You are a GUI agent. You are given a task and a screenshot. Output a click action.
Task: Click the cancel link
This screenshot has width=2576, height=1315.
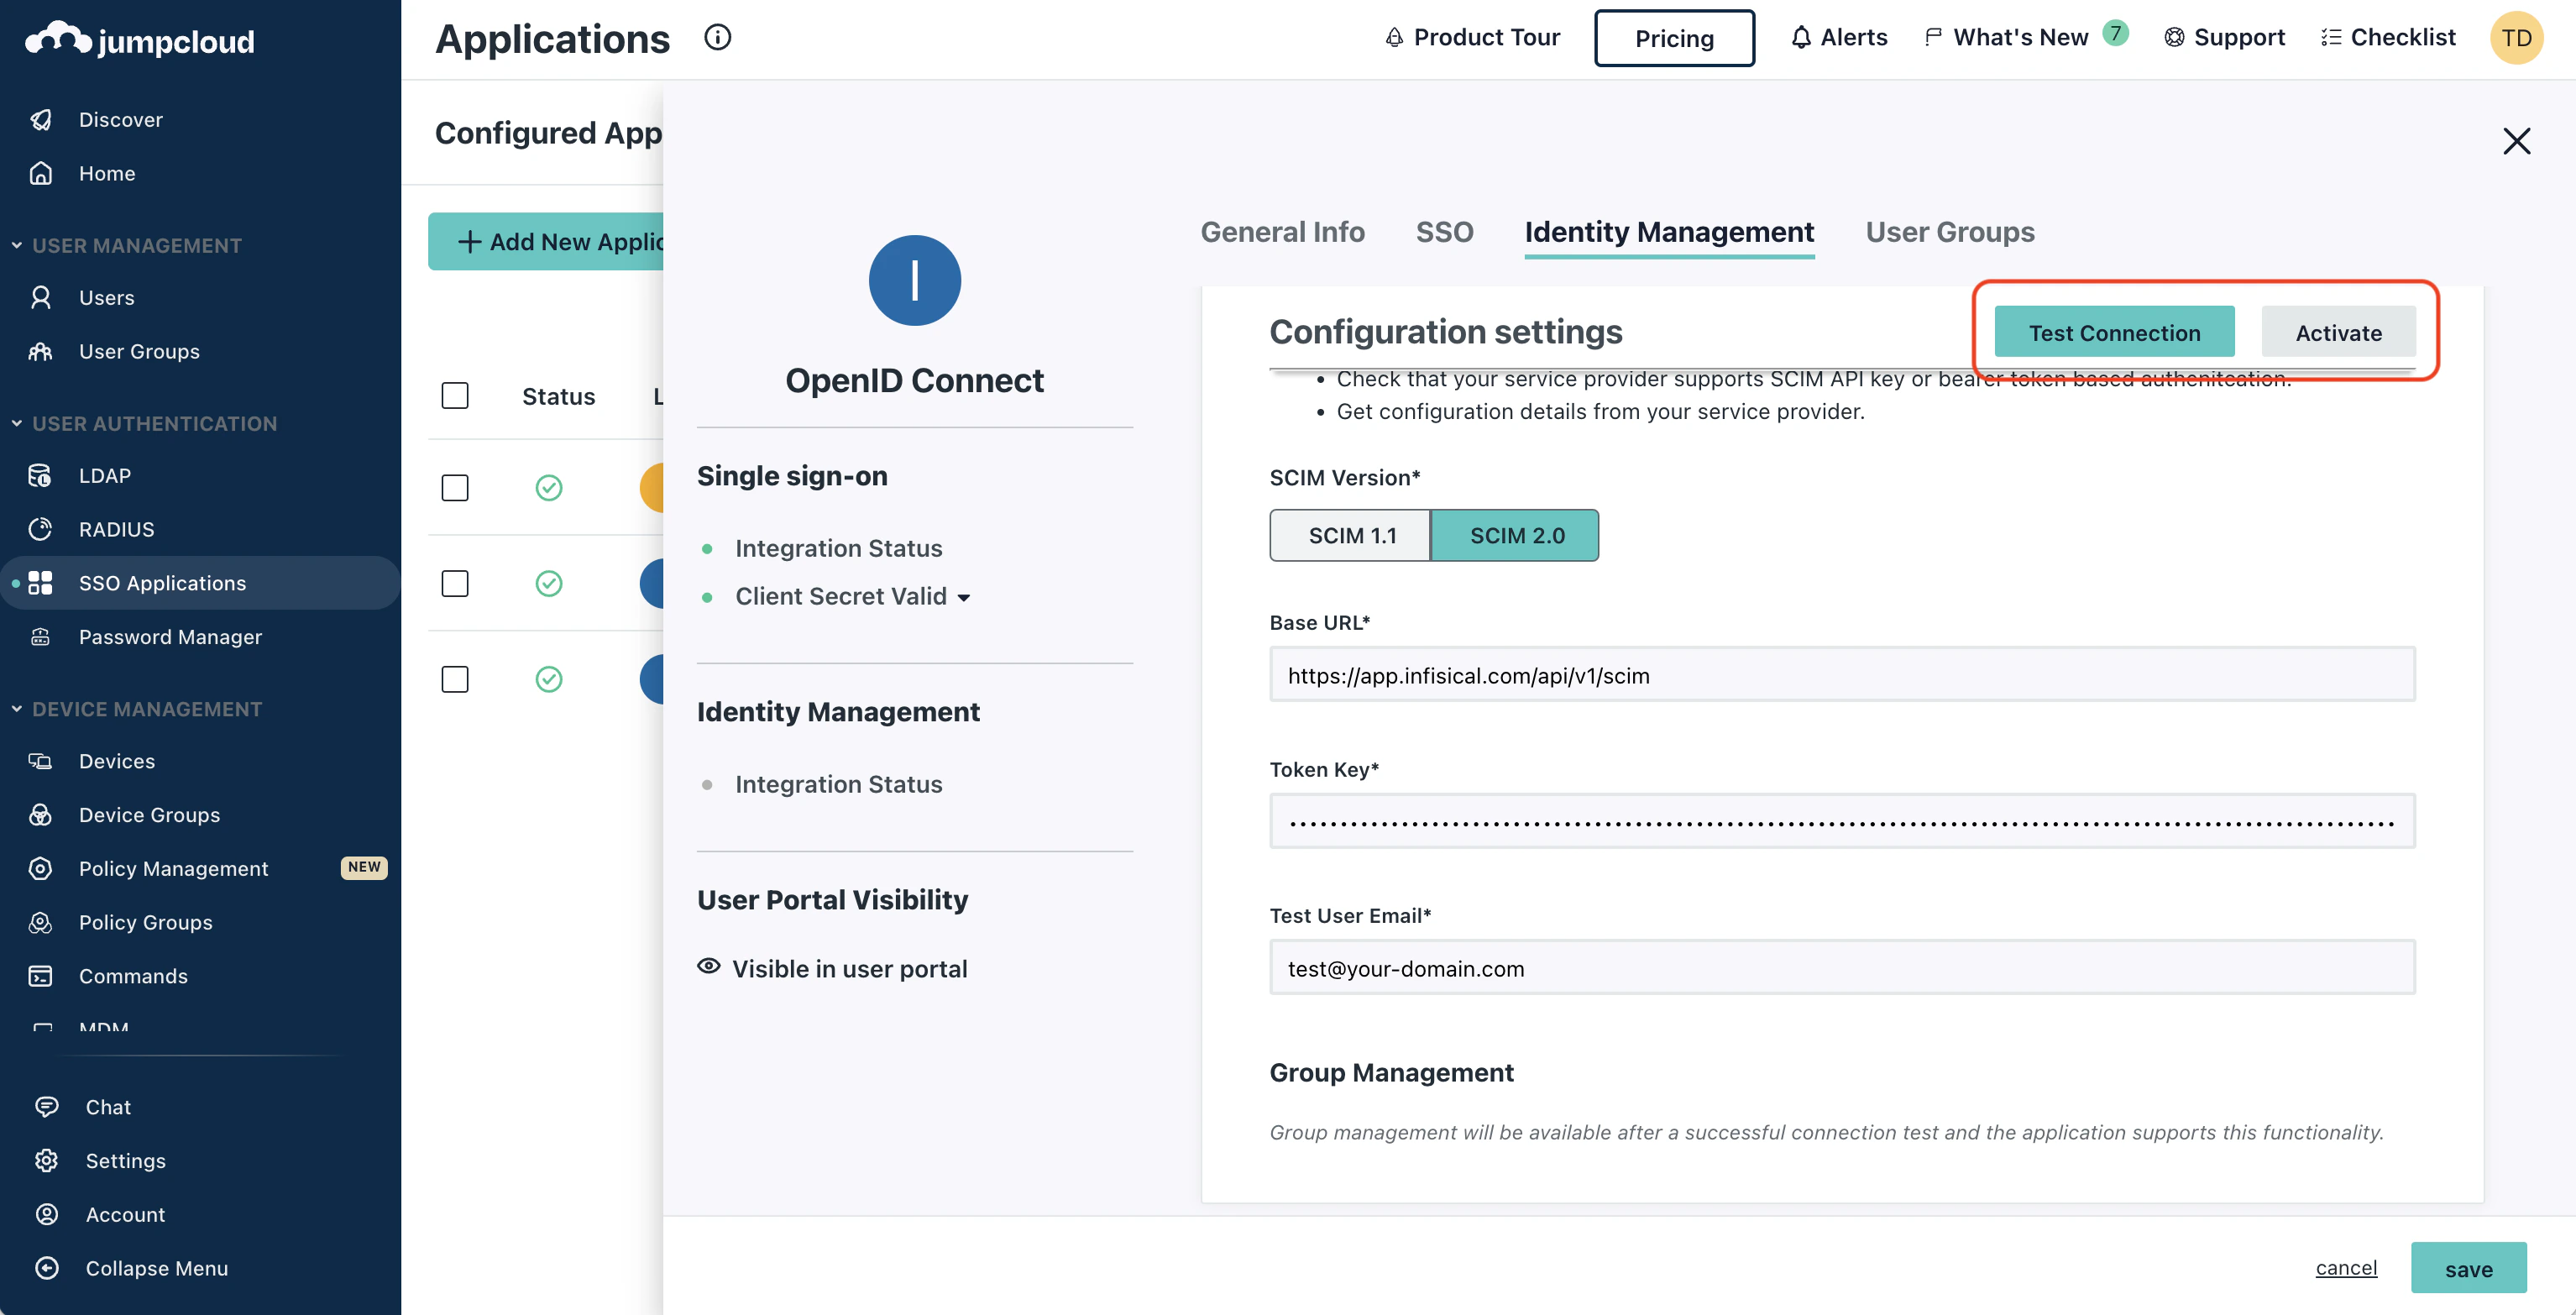tap(2346, 1267)
